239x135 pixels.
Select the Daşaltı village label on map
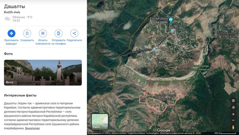161,96
